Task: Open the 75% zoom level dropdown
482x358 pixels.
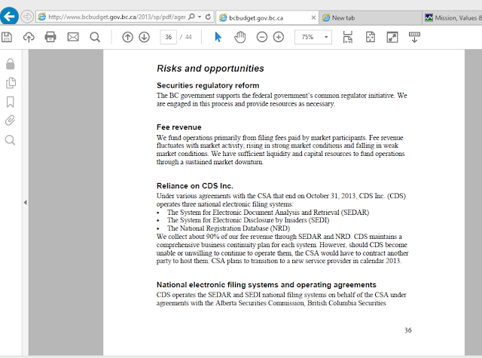Action: 326,37
